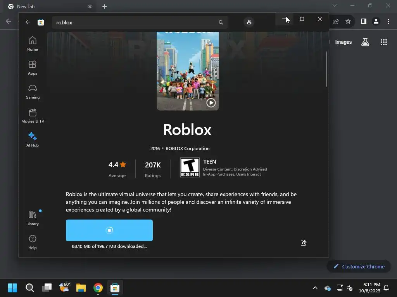Open the AI Hub section

33,140
